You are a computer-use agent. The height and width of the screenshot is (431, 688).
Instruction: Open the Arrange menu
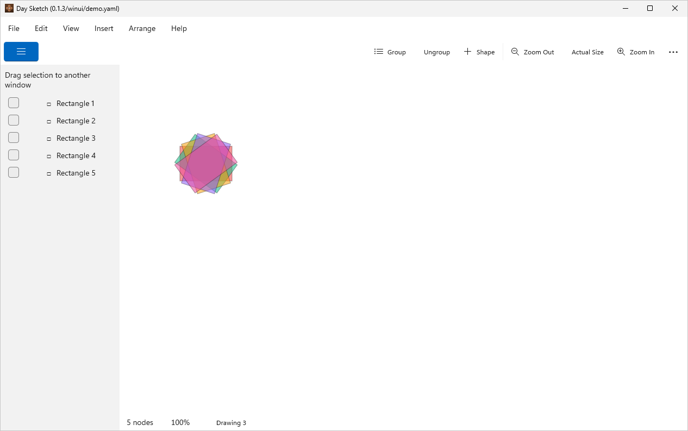click(x=142, y=28)
